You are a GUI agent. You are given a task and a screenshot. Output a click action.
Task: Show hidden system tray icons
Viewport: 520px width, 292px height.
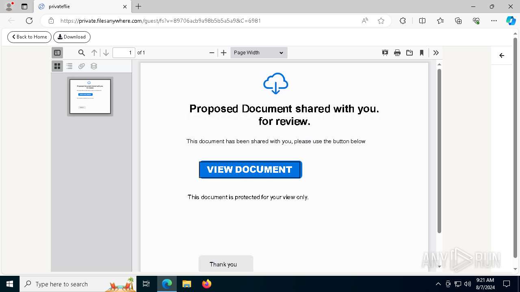(x=438, y=284)
